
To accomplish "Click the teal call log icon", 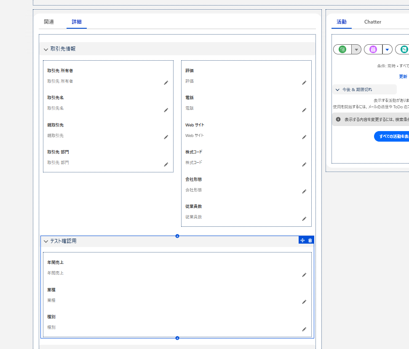I will (404, 49).
